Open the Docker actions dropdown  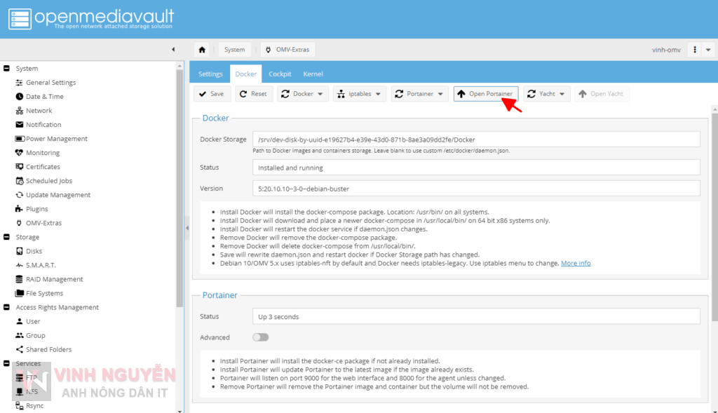(x=302, y=93)
